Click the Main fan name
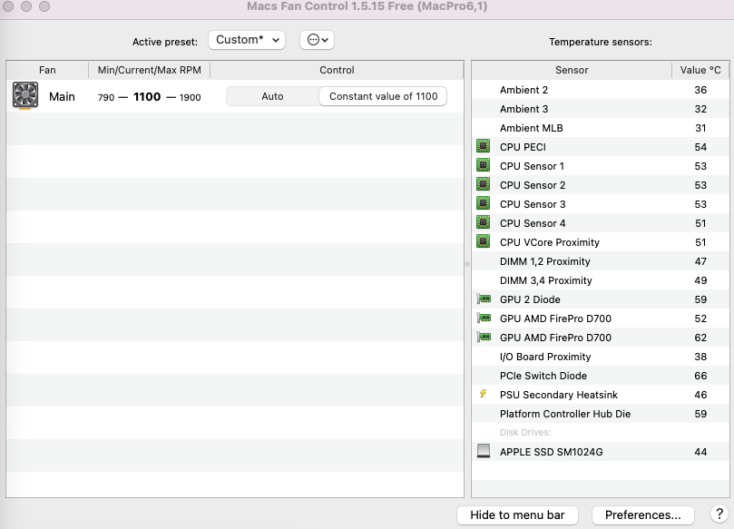The image size is (734, 529). coord(62,96)
